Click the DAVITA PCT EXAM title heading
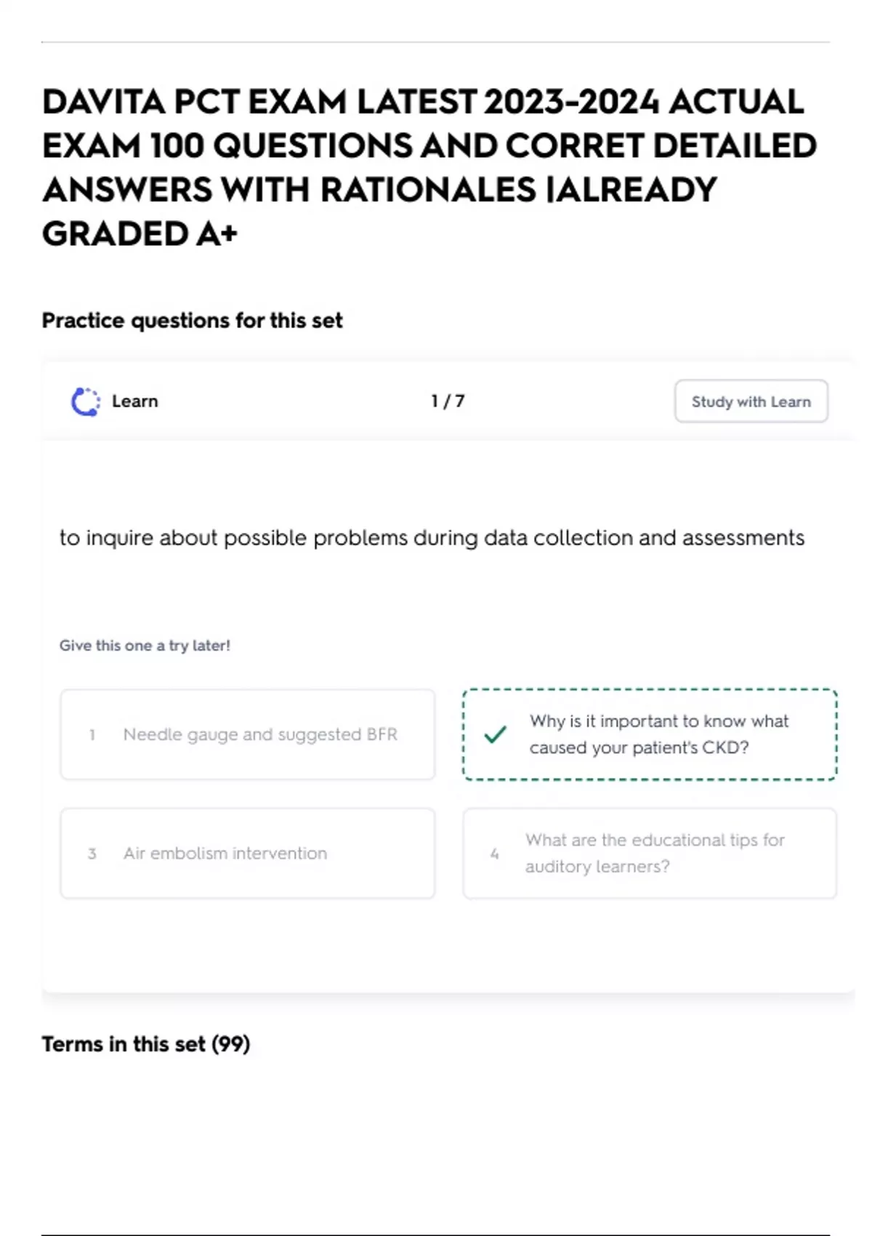Screen dimensions: 872x1236 click(x=429, y=167)
